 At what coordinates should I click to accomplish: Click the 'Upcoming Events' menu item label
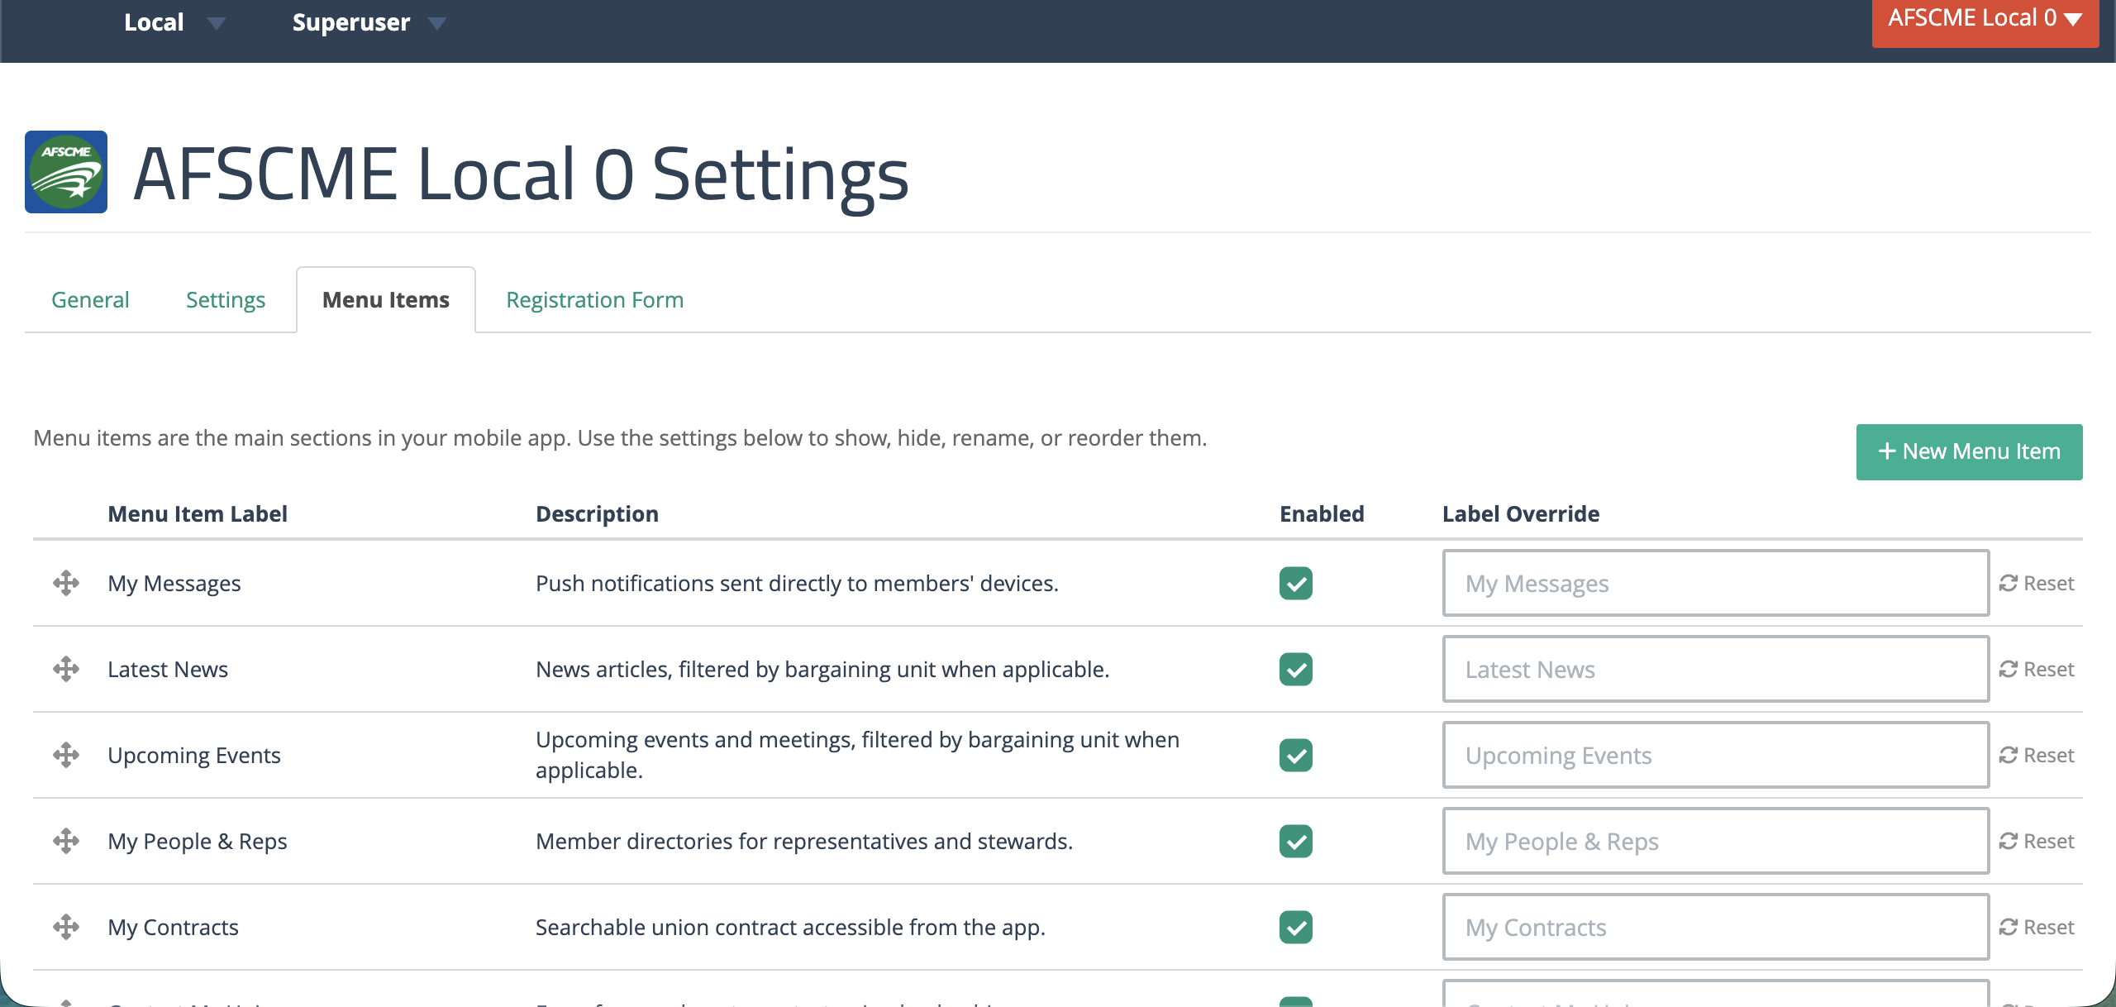pos(194,755)
